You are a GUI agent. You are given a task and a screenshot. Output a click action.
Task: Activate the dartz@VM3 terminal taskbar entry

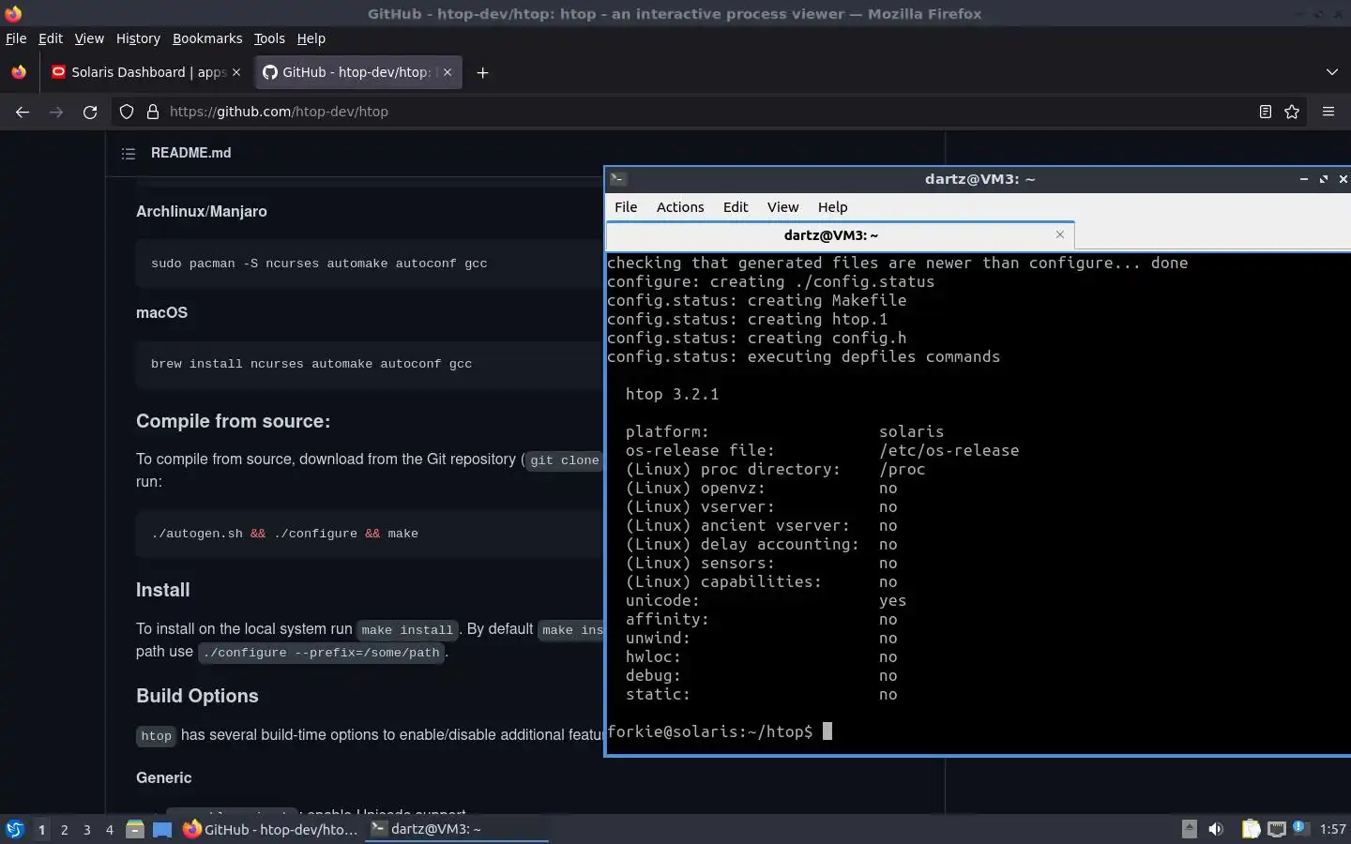tap(456, 829)
